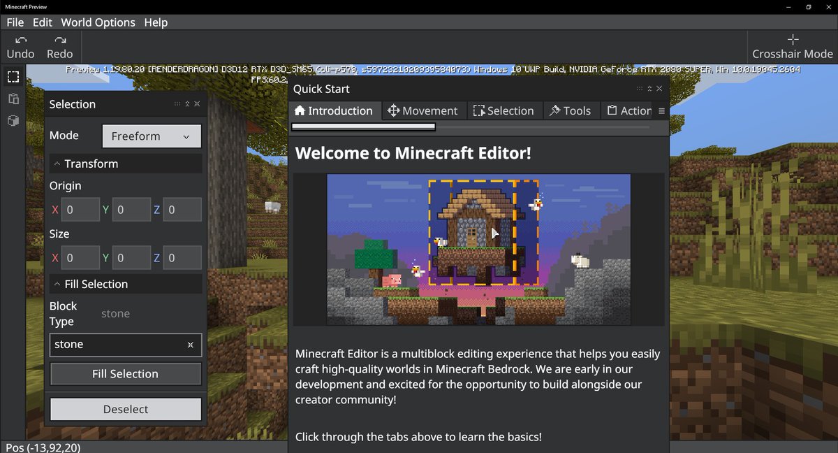The image size is (838, 453).
Task: Click the Origin Y input field
Action: pos(131,210)
